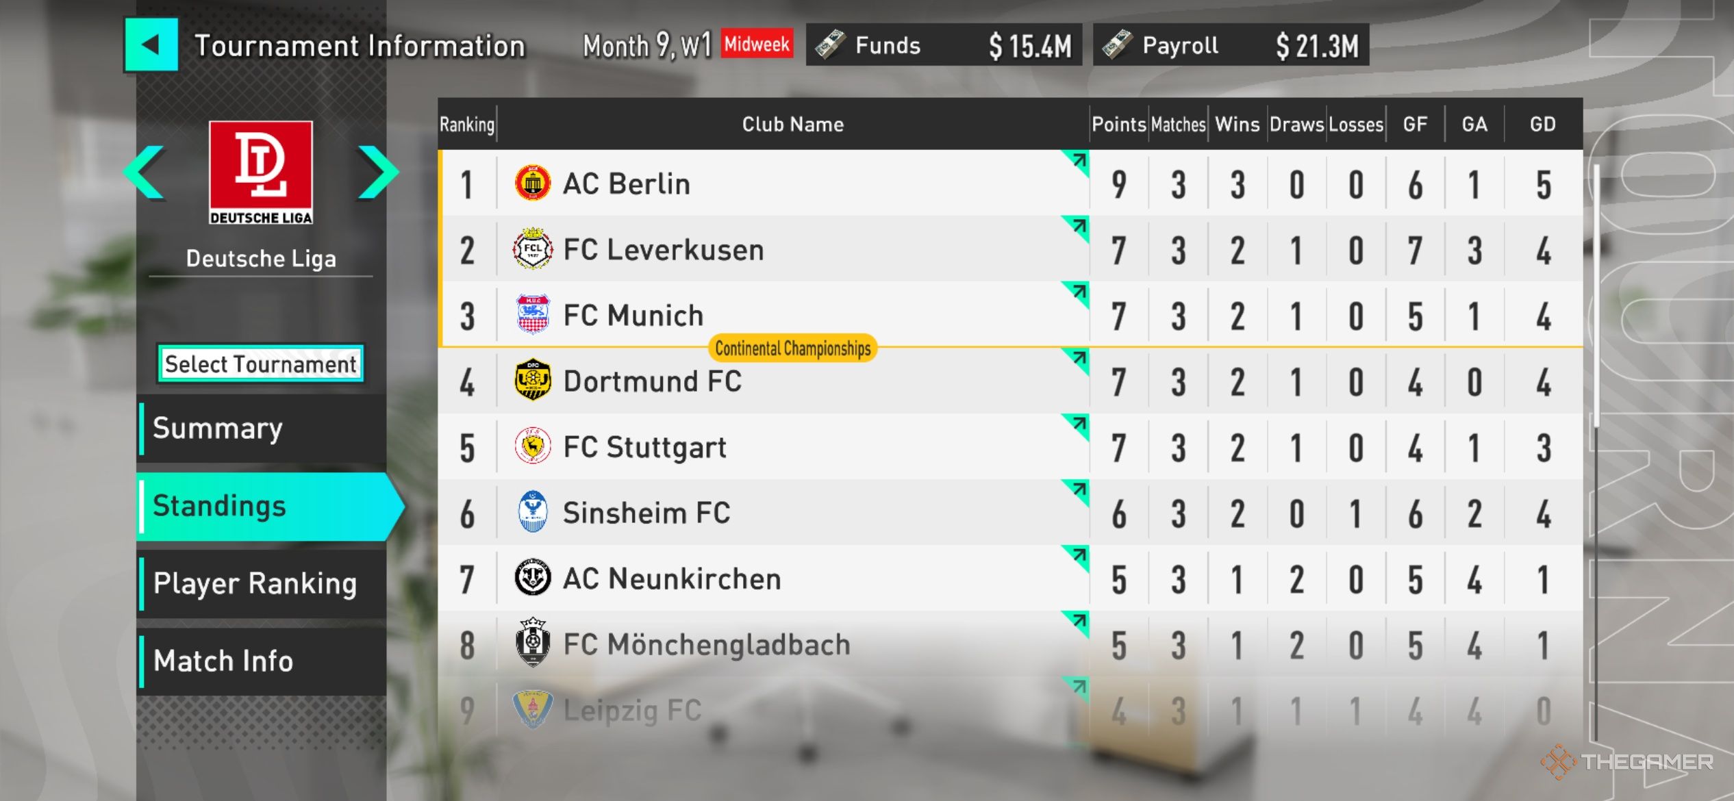
Task: Open the arrow link on the AC Neunkirchen row
Action: pos(1078,556)
